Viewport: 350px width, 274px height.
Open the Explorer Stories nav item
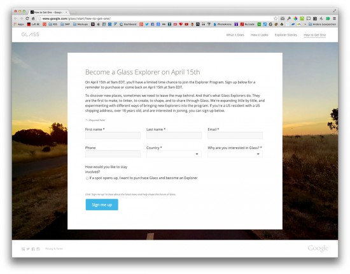pos(286,35)
